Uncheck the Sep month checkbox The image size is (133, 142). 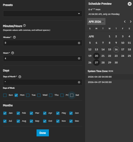tap(31, 121)
